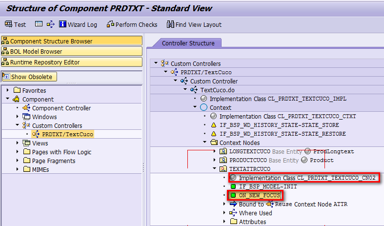Run Perform Checks
The height and width of the screenshot is (226, 384).
tap(132, 24)
